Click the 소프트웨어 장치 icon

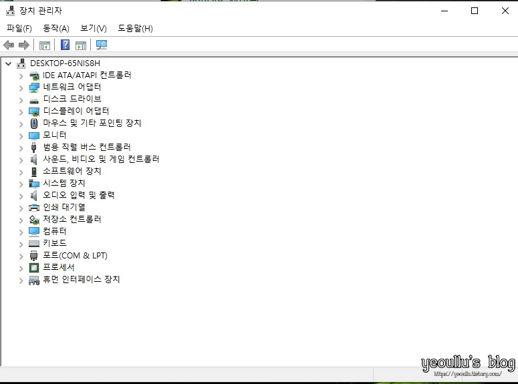33,172
